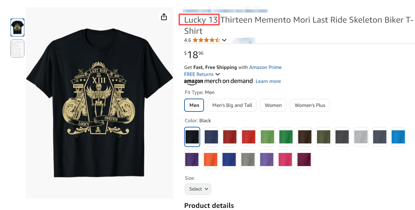Click the share icon above product image
The image size is (415, 210).
164,17
